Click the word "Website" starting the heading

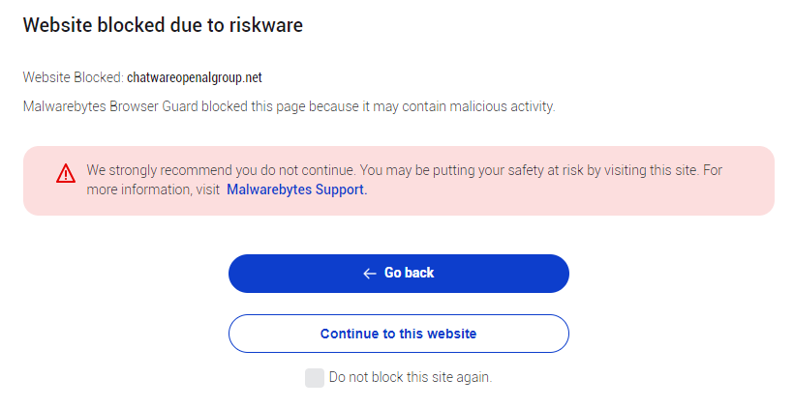click(57, 26)
